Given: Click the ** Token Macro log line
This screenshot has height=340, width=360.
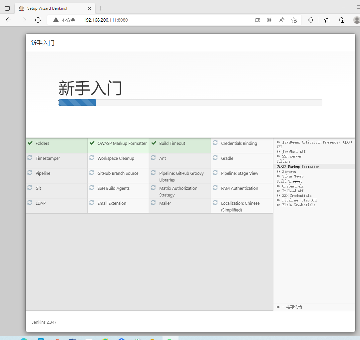Looking at the screenshot, I should coord(290,176).
